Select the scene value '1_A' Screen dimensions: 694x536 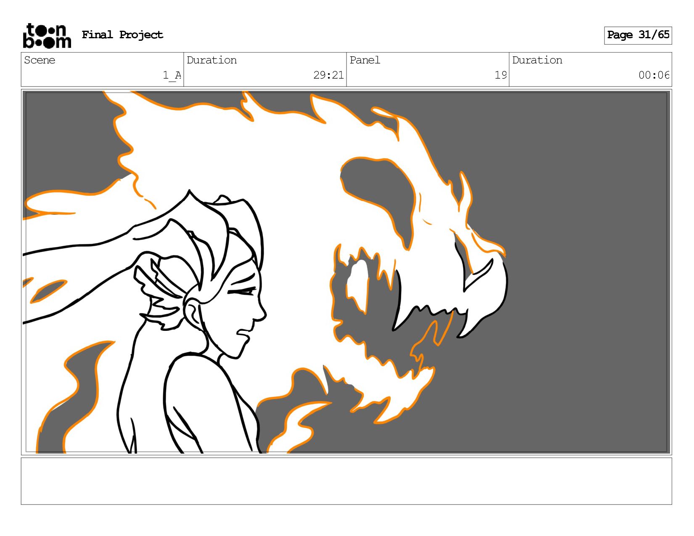tap(172, 75)
